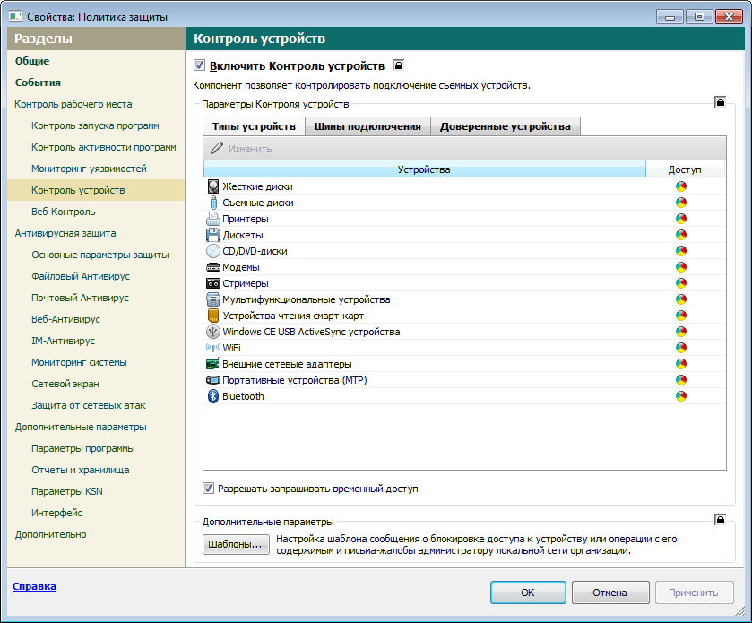Screen dimensions: 752x623
Task: Open Антивирусная защита section
Action: point(65,233)
